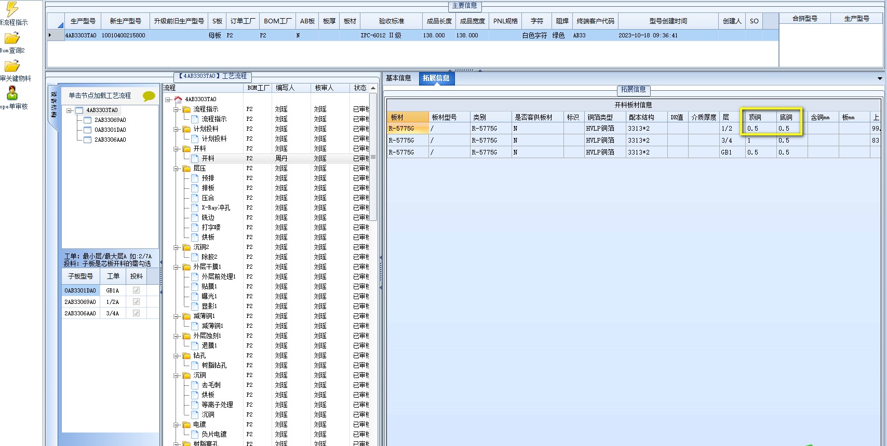Open the 审关键物料 folder icon
Viewport: 887px width, 446px height.
[12, 66]
